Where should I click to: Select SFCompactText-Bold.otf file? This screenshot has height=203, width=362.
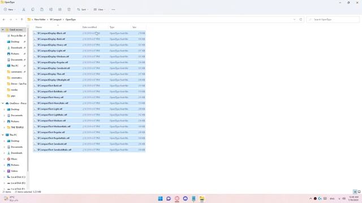point(89,86)
